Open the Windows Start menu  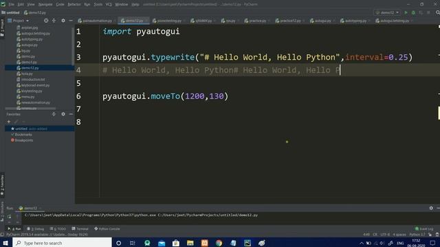[5, 243]
